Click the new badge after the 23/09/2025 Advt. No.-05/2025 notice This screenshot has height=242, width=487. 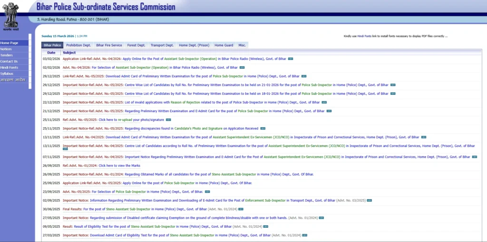coord(207,192)
